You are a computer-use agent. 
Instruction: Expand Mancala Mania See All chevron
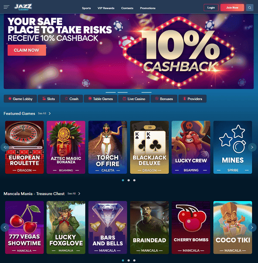tap(79, 194)
